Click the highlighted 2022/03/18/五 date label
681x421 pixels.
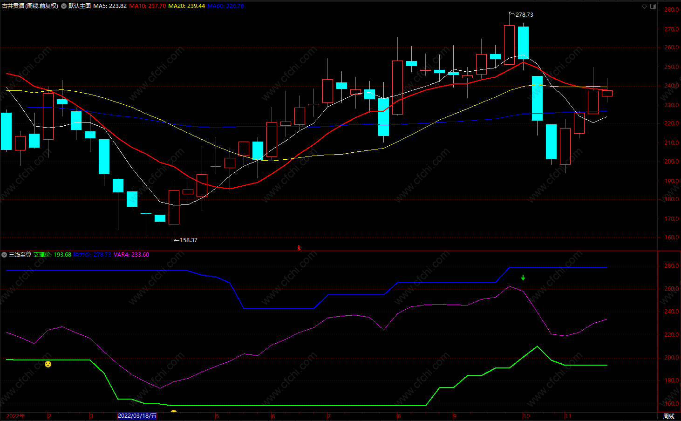137,416
